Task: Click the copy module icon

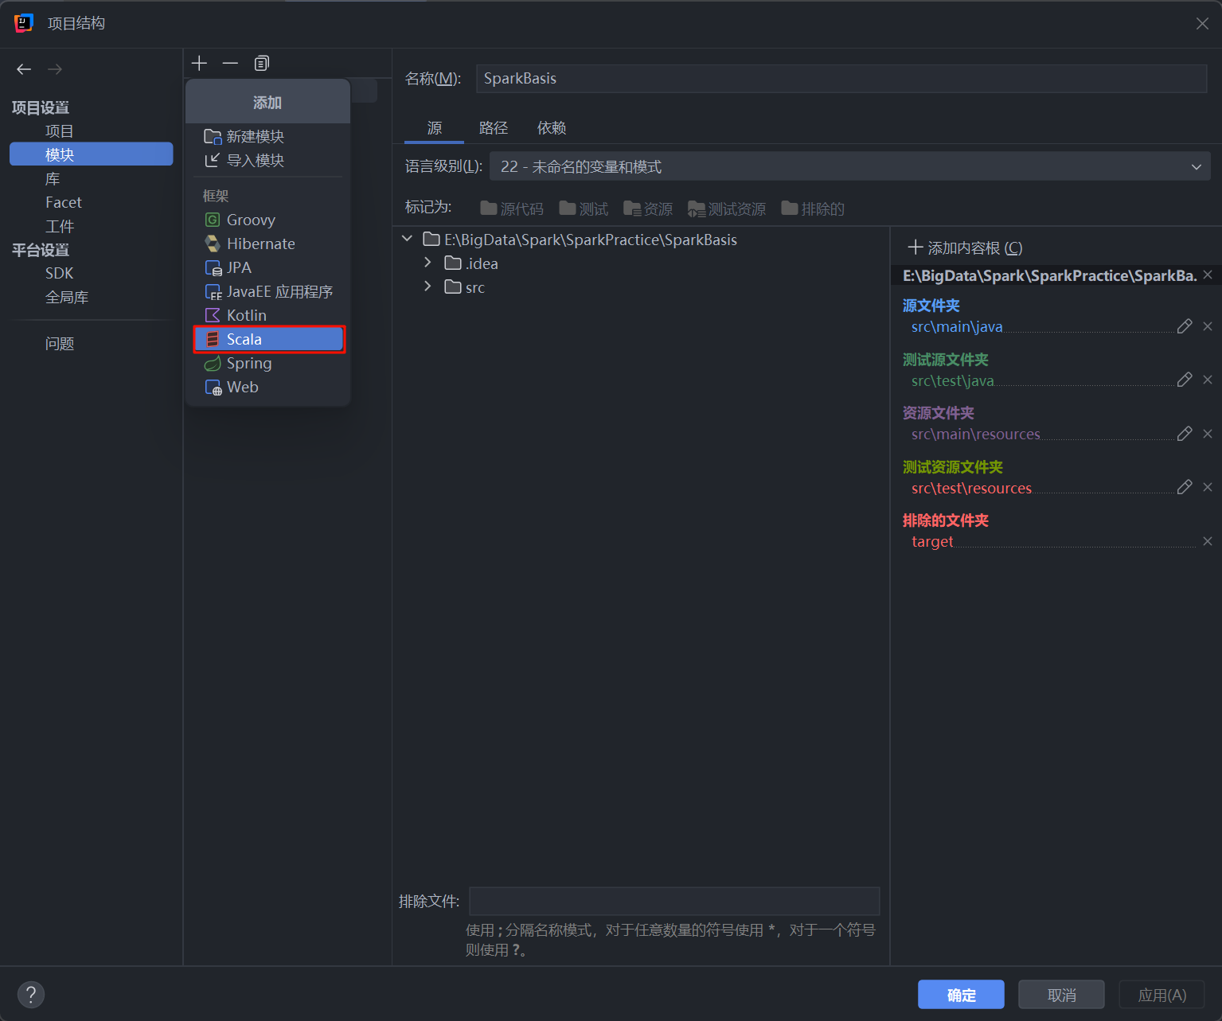Action: (261, 63)
